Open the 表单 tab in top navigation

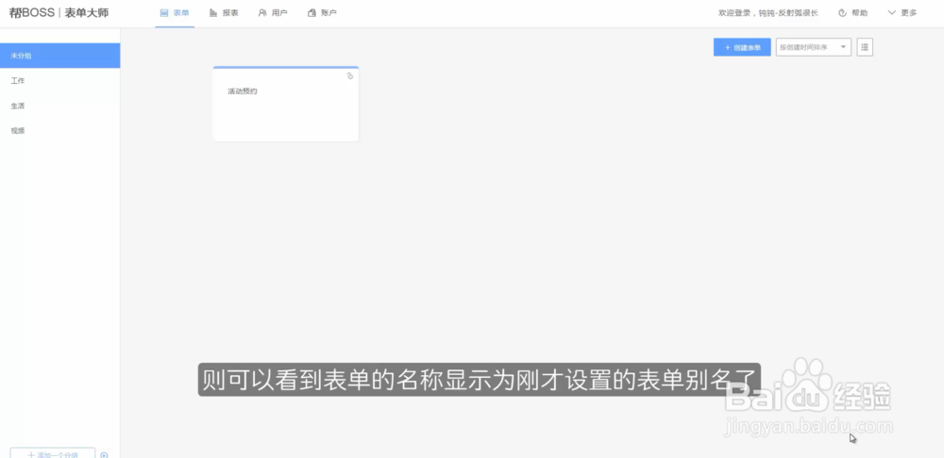coord(175,12)
